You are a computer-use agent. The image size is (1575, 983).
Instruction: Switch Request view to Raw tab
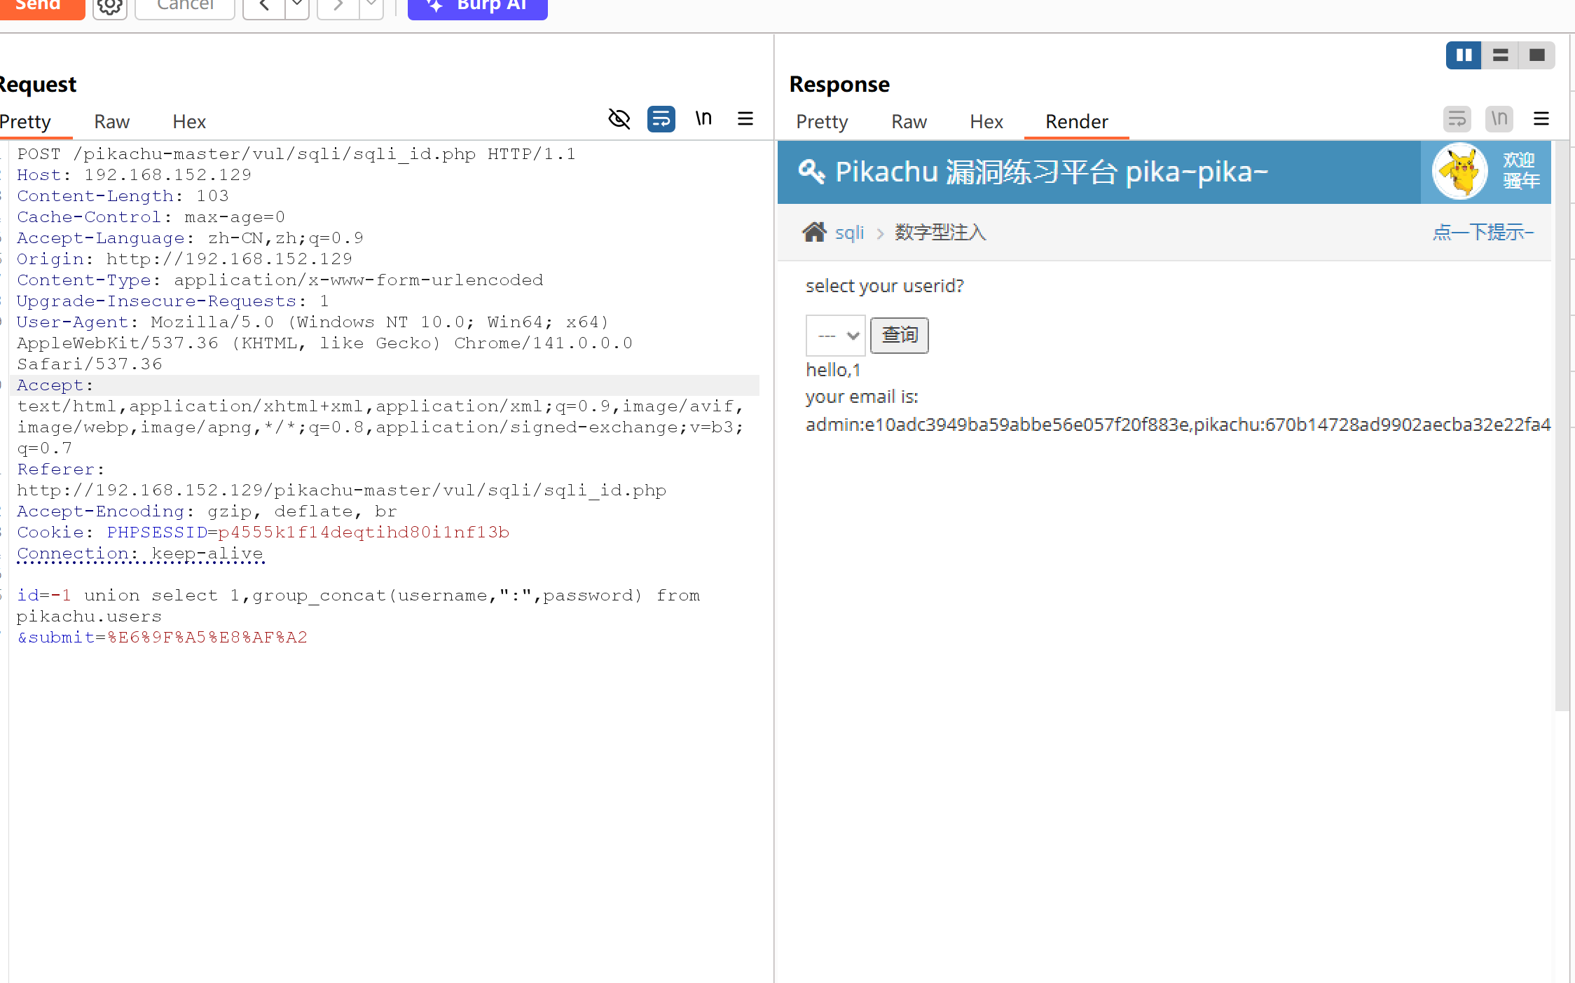pyautogui.click(x=112, y=122)
